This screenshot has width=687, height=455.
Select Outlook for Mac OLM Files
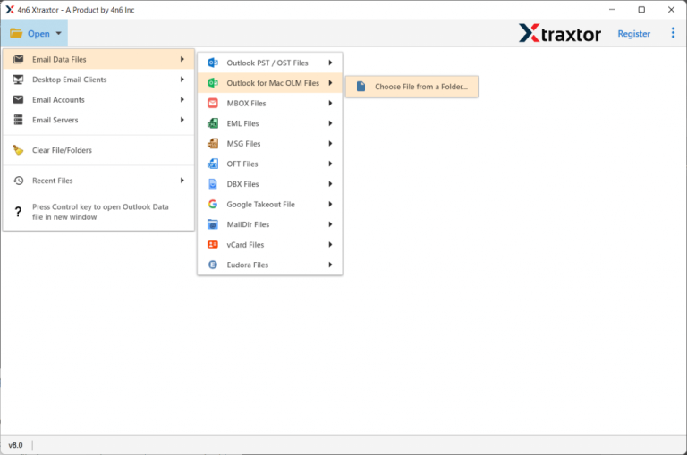[x=270, y=83]
